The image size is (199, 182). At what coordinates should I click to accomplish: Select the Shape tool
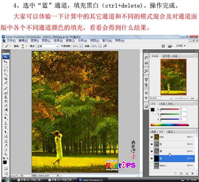(x=6, y=136)
